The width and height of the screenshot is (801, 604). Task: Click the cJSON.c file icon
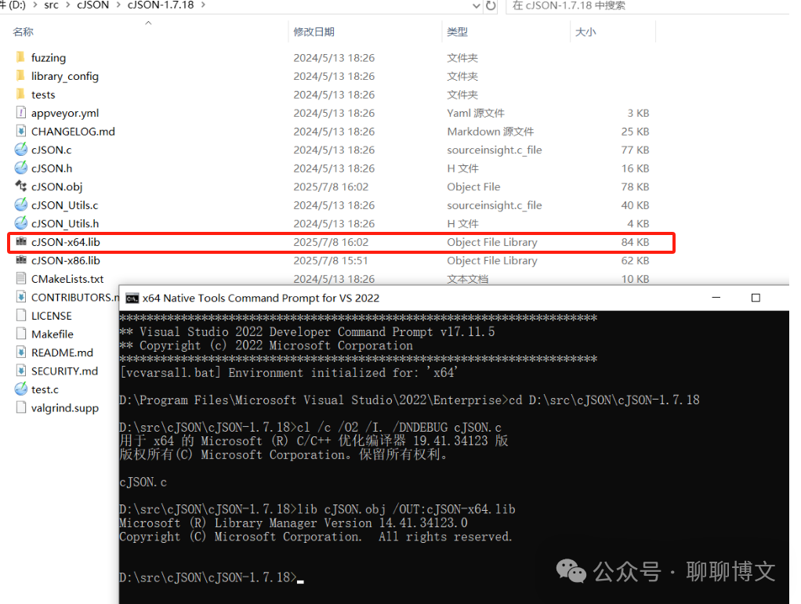click(21, 149)
